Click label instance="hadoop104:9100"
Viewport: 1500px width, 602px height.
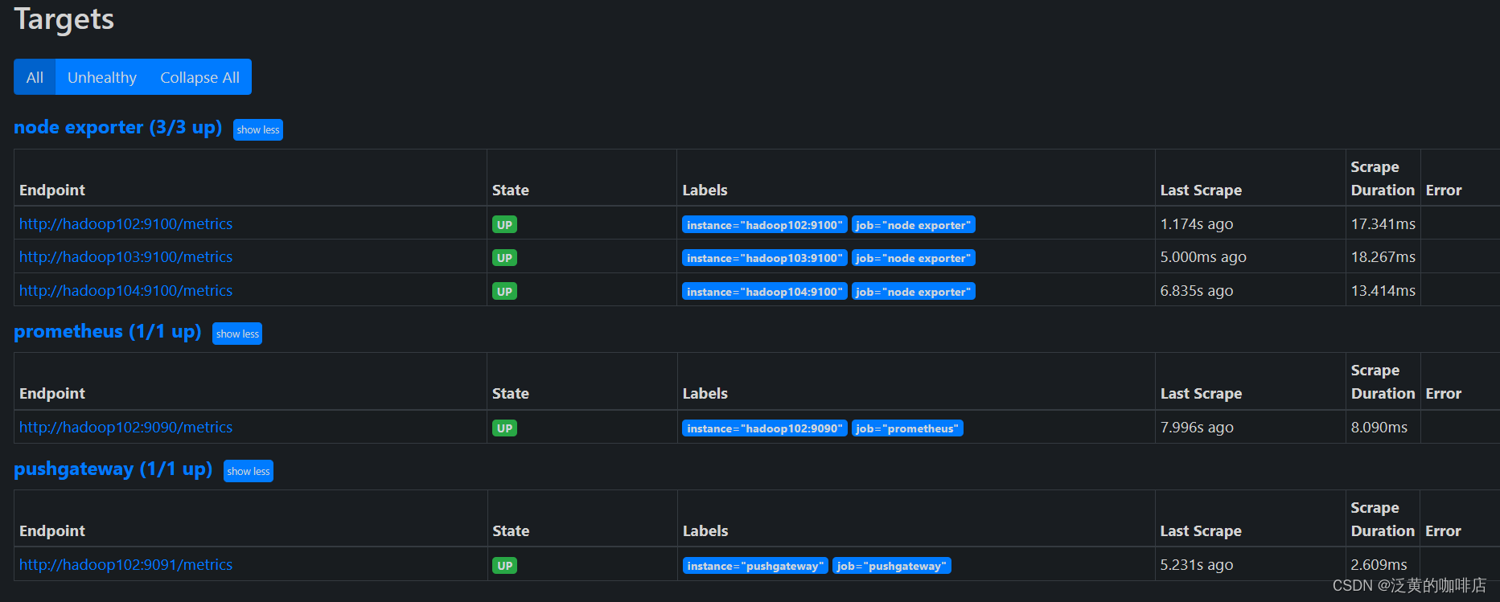(x=765, y=292)
